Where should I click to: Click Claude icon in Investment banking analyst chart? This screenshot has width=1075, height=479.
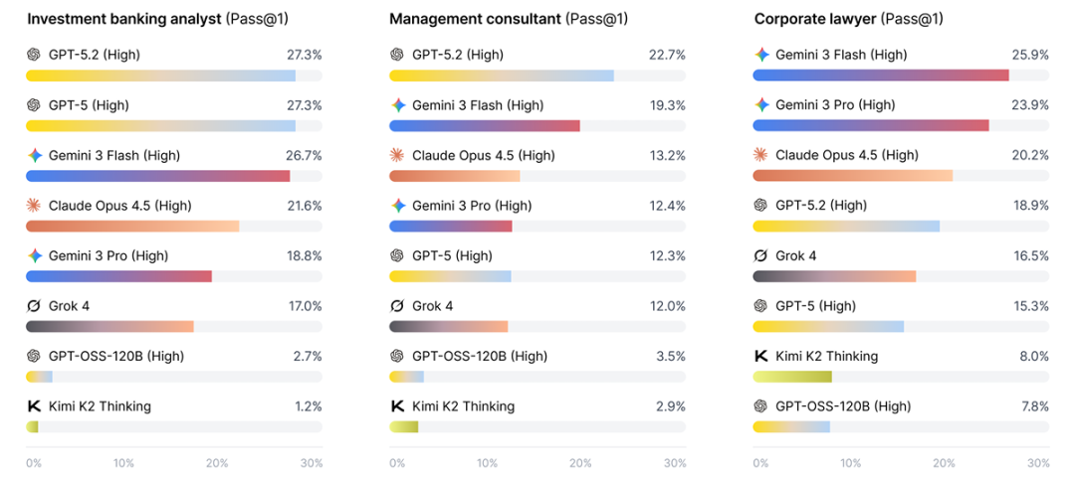tap(34, 206)
